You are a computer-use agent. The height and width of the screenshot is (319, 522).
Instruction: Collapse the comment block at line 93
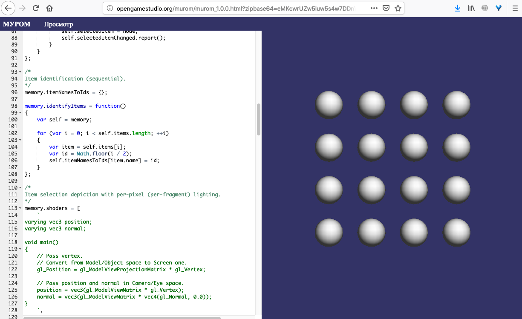(21, 72)
